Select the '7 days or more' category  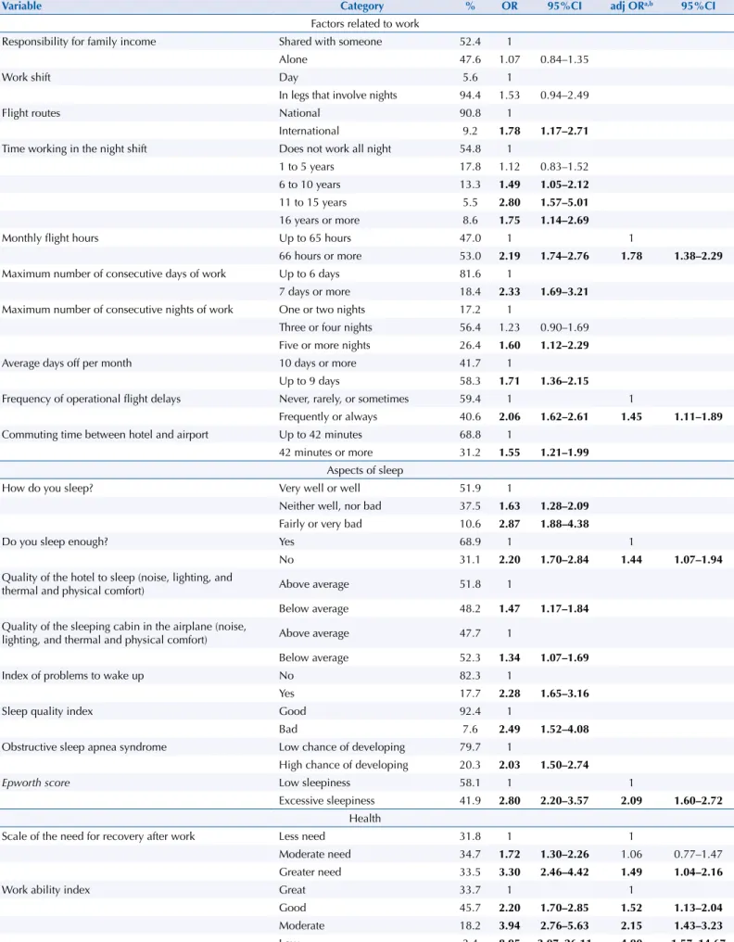click(314, 292)
